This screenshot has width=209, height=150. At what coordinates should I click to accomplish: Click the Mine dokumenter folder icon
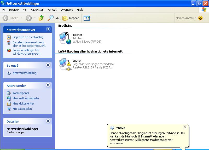[x=9, y=103]
